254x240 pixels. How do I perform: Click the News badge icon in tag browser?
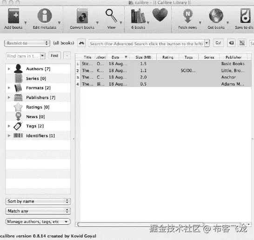pos(18,116)
